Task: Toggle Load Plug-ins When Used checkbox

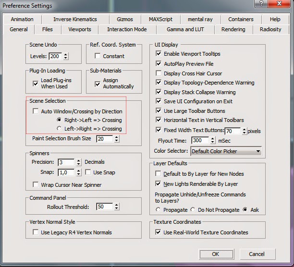Action: (36, 84)
